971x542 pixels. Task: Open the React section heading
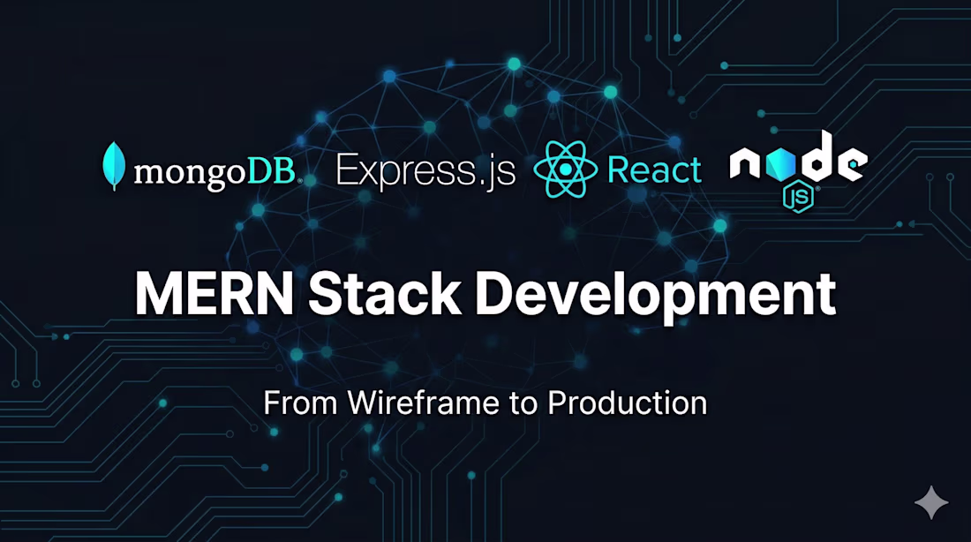(x=653, y=169)
